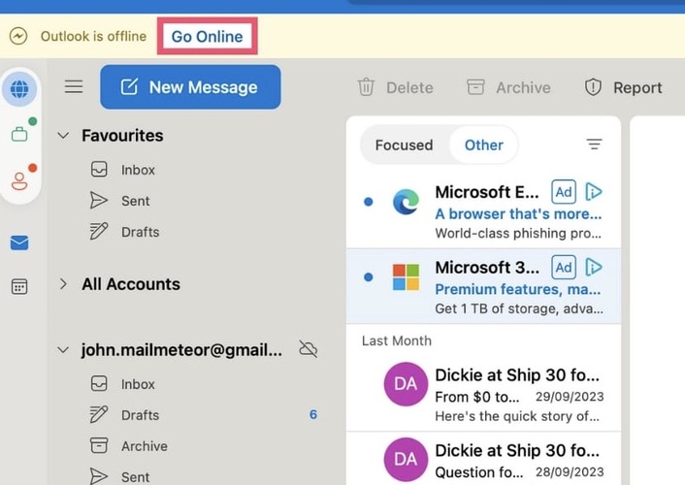
Task: Click the 6 drafts count badge
Action: pyautogui.click(x=313, y=414)
